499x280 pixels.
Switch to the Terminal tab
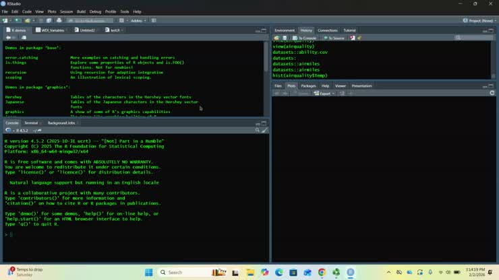[x=31, y=123]
